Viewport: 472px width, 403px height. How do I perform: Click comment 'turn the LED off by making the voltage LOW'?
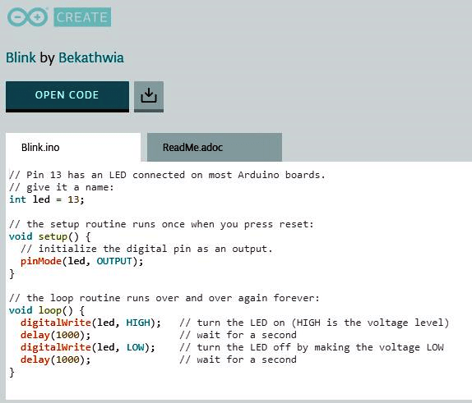pos(312,347)
